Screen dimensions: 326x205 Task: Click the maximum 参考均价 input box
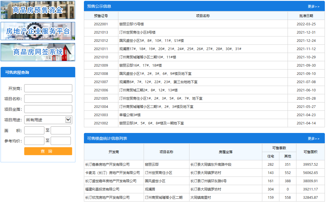(x=61, y=141)
